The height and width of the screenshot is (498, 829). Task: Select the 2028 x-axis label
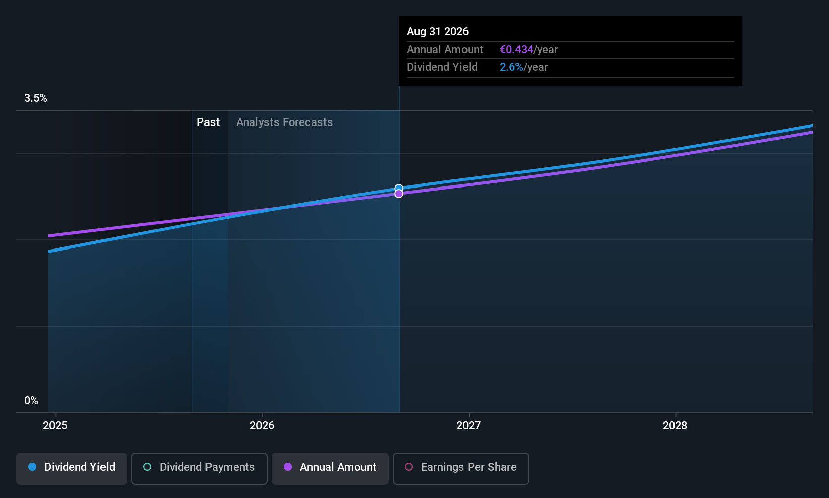[x=675, y=426]
